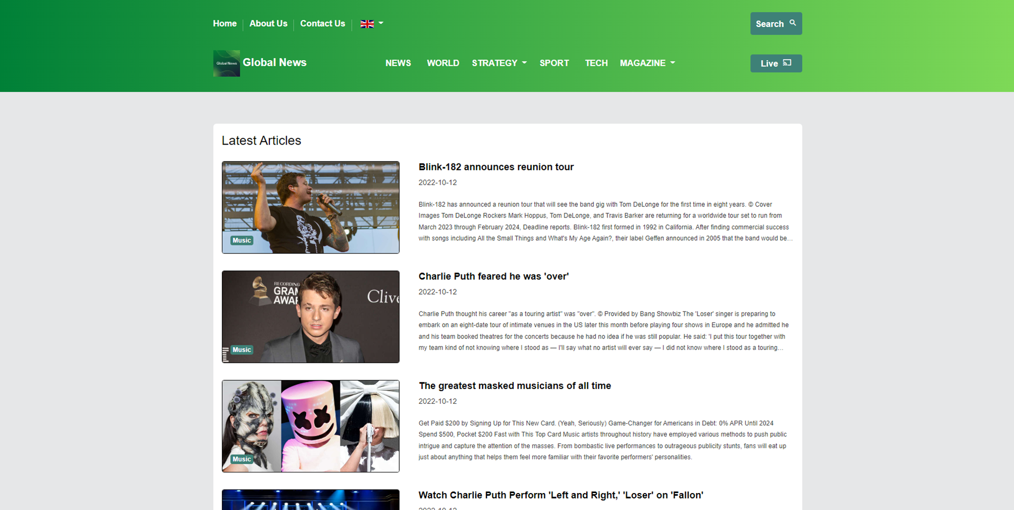Click the Search button

click(x=776, y=24)
